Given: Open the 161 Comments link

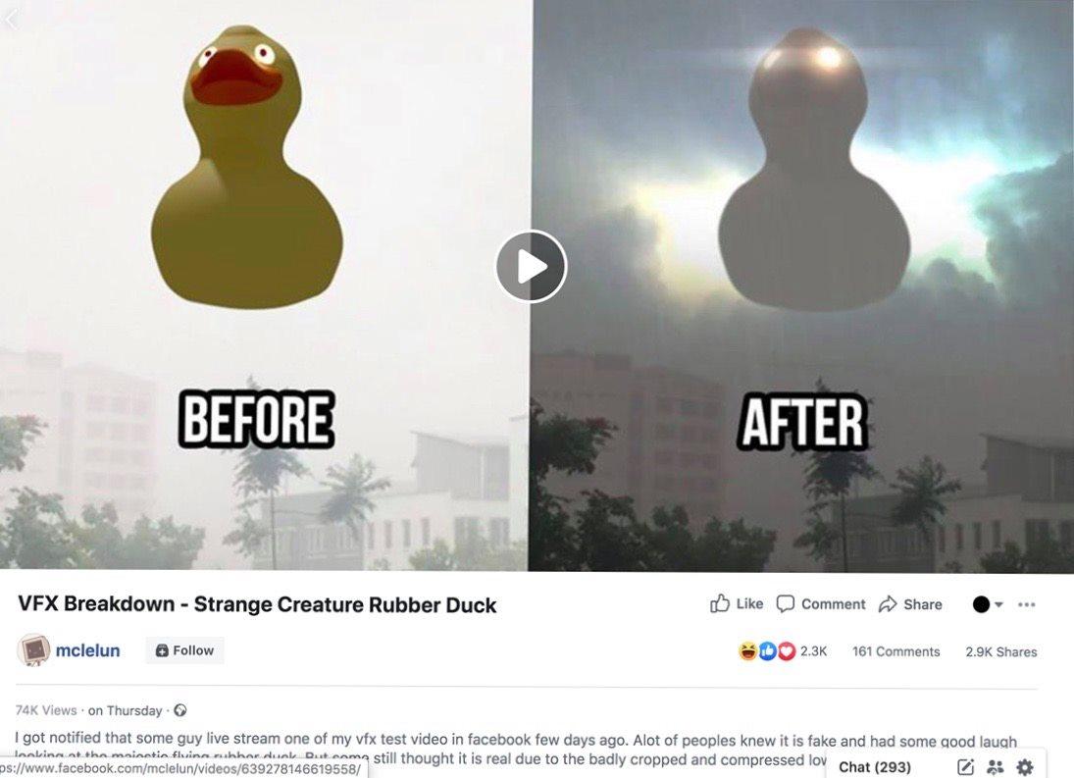Looking at the screenshot, I should (895, 652).
